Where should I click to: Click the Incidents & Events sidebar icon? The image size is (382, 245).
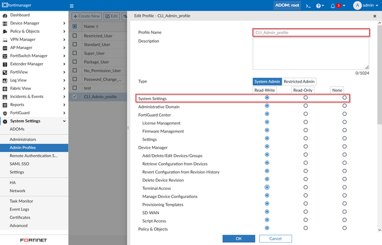[x=5, y=97]
